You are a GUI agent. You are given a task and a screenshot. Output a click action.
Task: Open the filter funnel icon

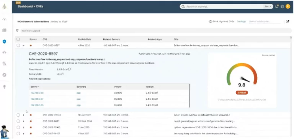(17, 31)
